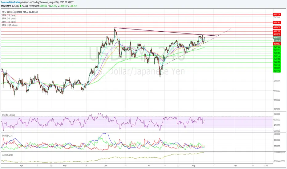Click the 127.229 red price level tag
Image resolution: width=287 pixels, height=169 pixels.
click(x=277, y=14)
